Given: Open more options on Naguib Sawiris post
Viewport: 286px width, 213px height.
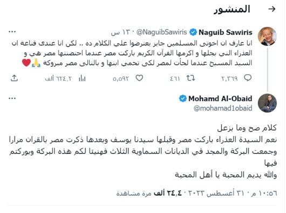Looking at the screenshot, I should (x=12, y=32).
